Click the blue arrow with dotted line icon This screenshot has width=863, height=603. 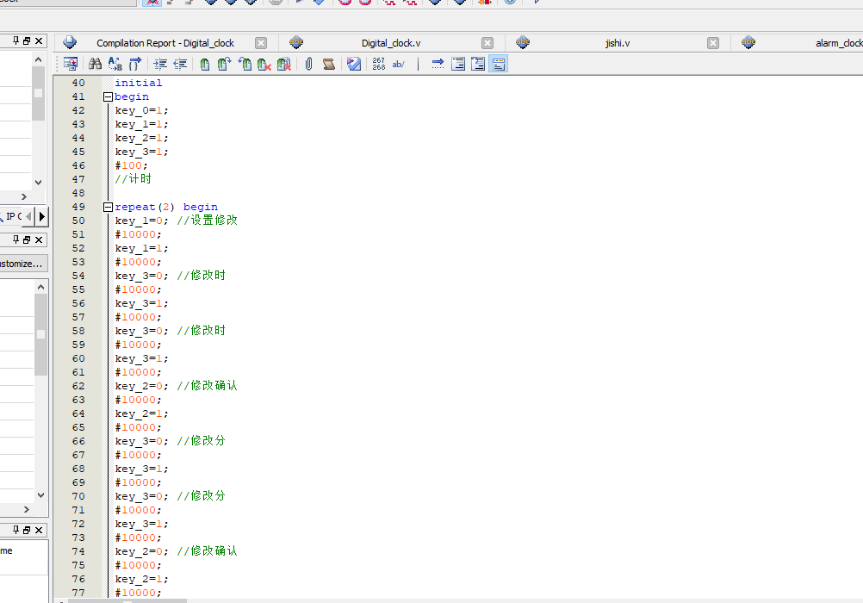[x=438, y=64]
